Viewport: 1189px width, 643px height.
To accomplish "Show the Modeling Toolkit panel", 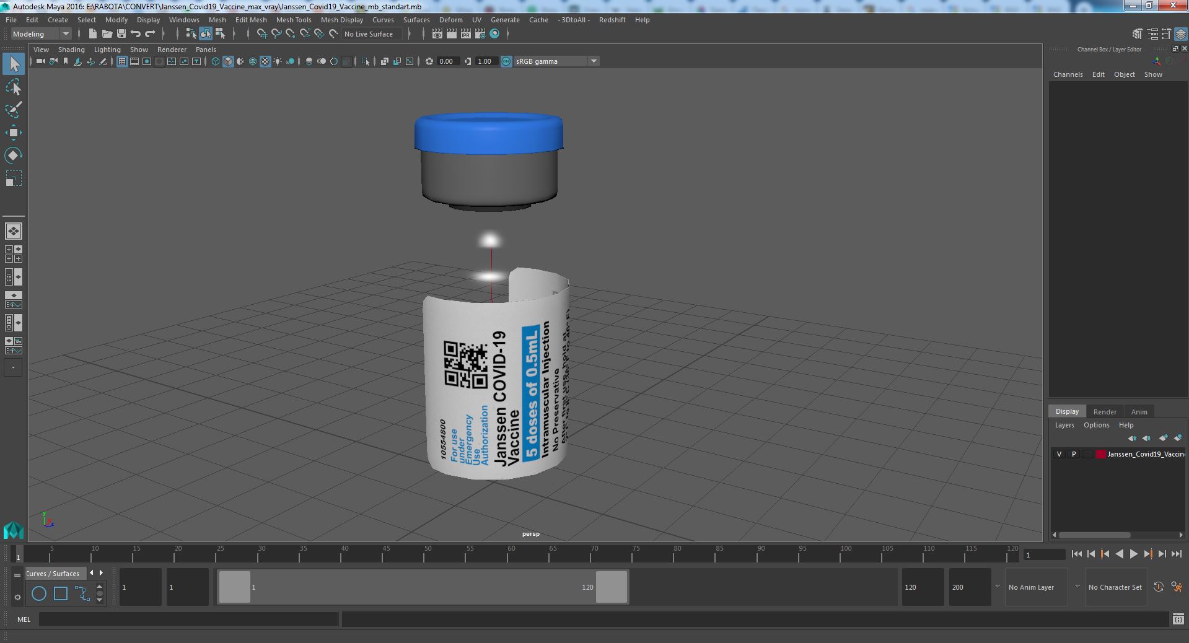I will pos(1138,34).
